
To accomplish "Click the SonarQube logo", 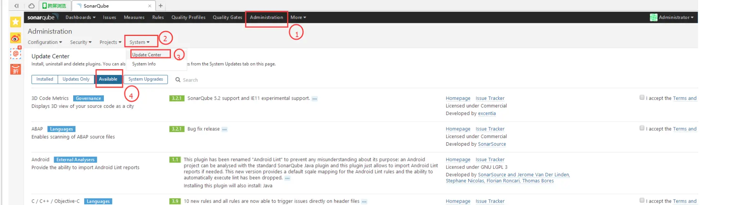I will [x=43, y=17].
